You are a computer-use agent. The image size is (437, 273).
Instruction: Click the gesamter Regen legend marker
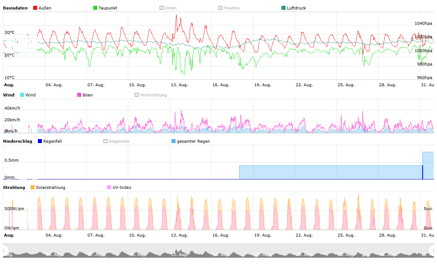coord(174,141)
